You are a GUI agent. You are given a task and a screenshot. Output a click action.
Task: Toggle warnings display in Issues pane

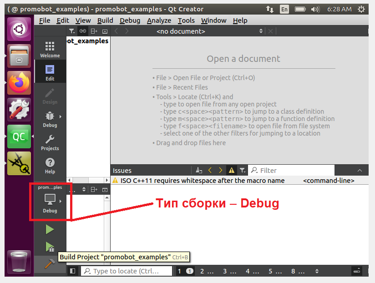[x=232, y=170]
